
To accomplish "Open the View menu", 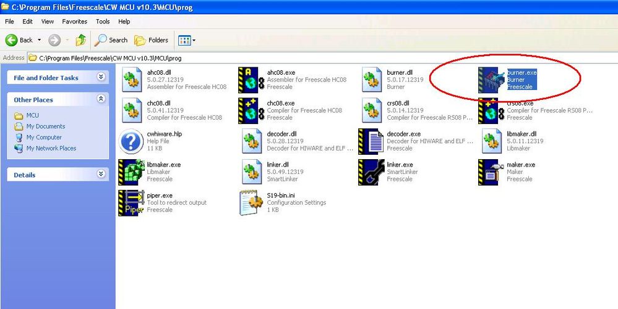I will 47,21.
